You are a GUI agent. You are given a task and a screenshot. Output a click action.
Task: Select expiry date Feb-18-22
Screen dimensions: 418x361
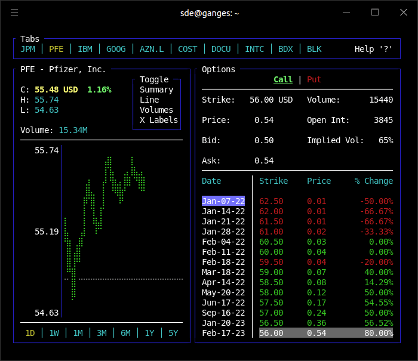[x=223, y=262]
